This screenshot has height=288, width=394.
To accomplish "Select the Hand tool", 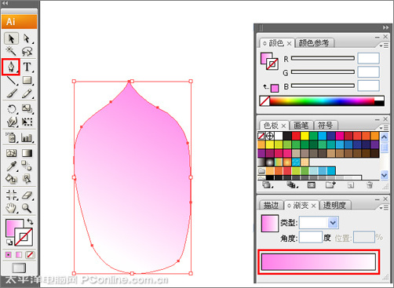I will point(11,208).
